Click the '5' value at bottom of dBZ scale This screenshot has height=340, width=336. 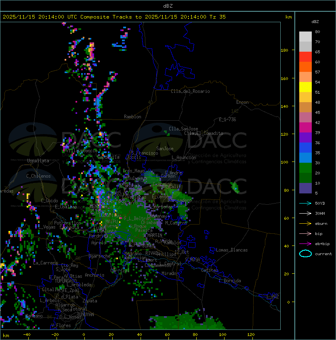click(316, 193)
